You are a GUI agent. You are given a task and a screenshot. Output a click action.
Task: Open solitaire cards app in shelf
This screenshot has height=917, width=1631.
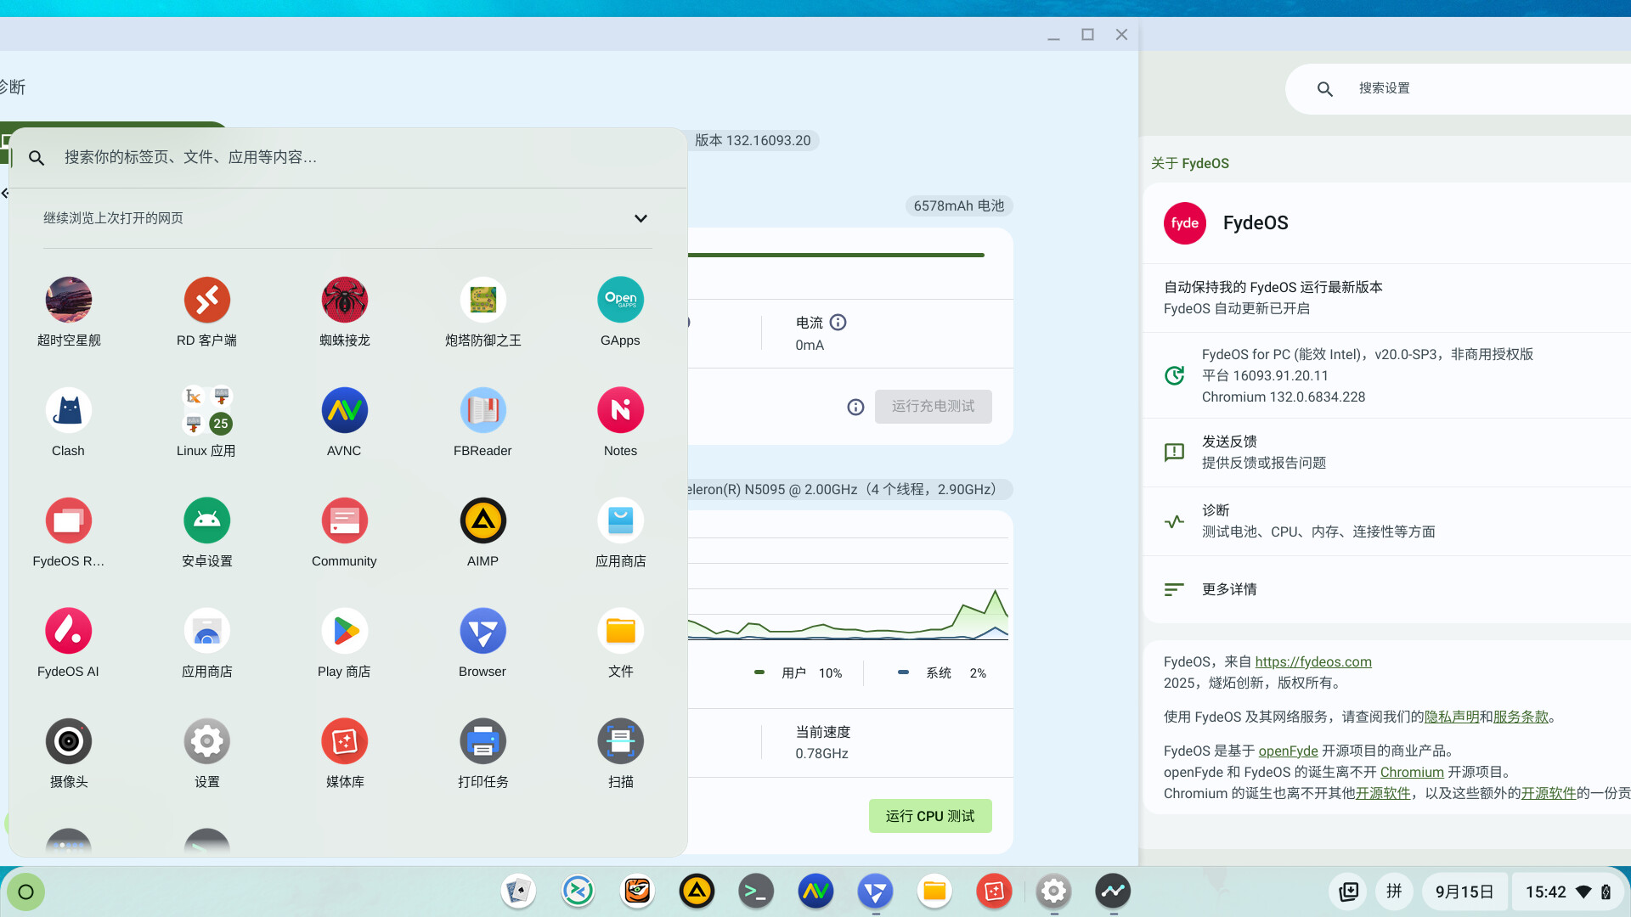click(518, 892)
